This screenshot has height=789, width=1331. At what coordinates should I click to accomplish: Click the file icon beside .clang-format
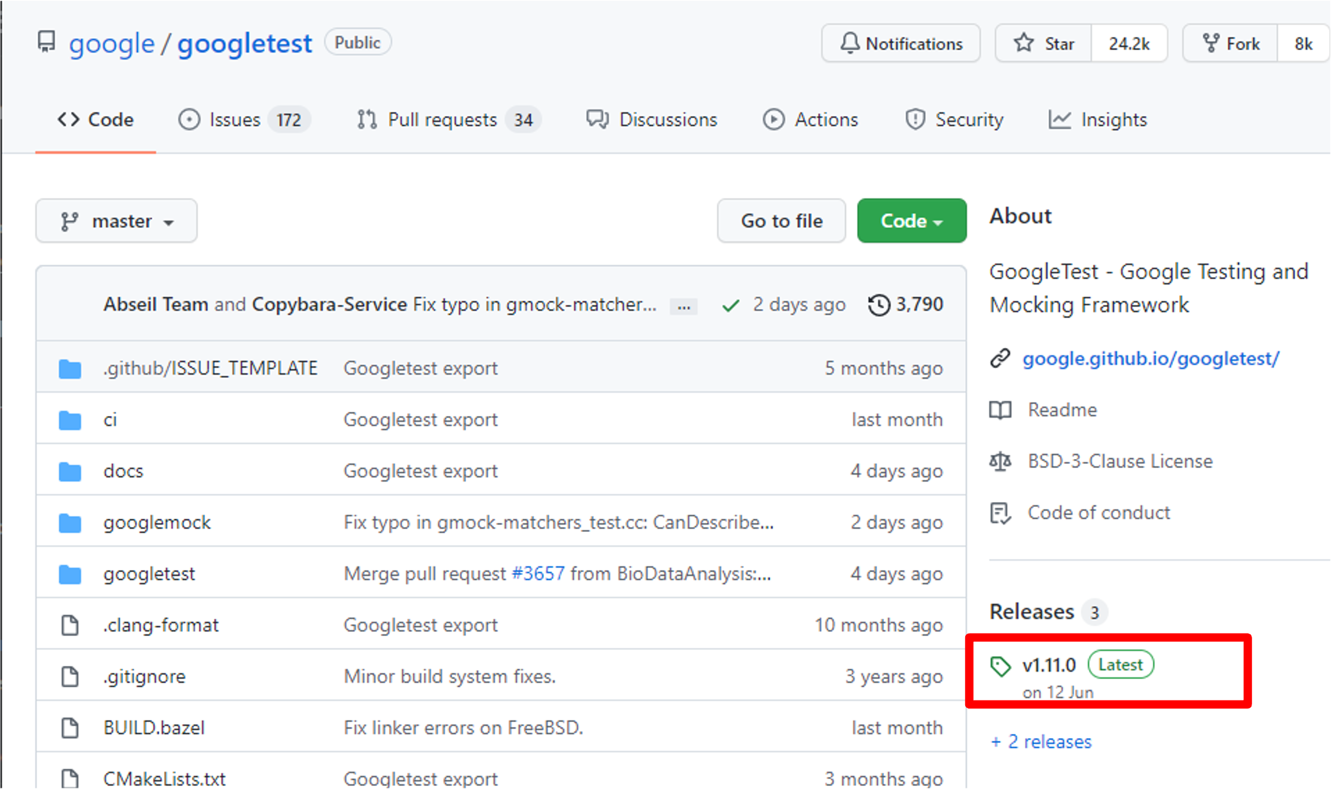(70, 625)
